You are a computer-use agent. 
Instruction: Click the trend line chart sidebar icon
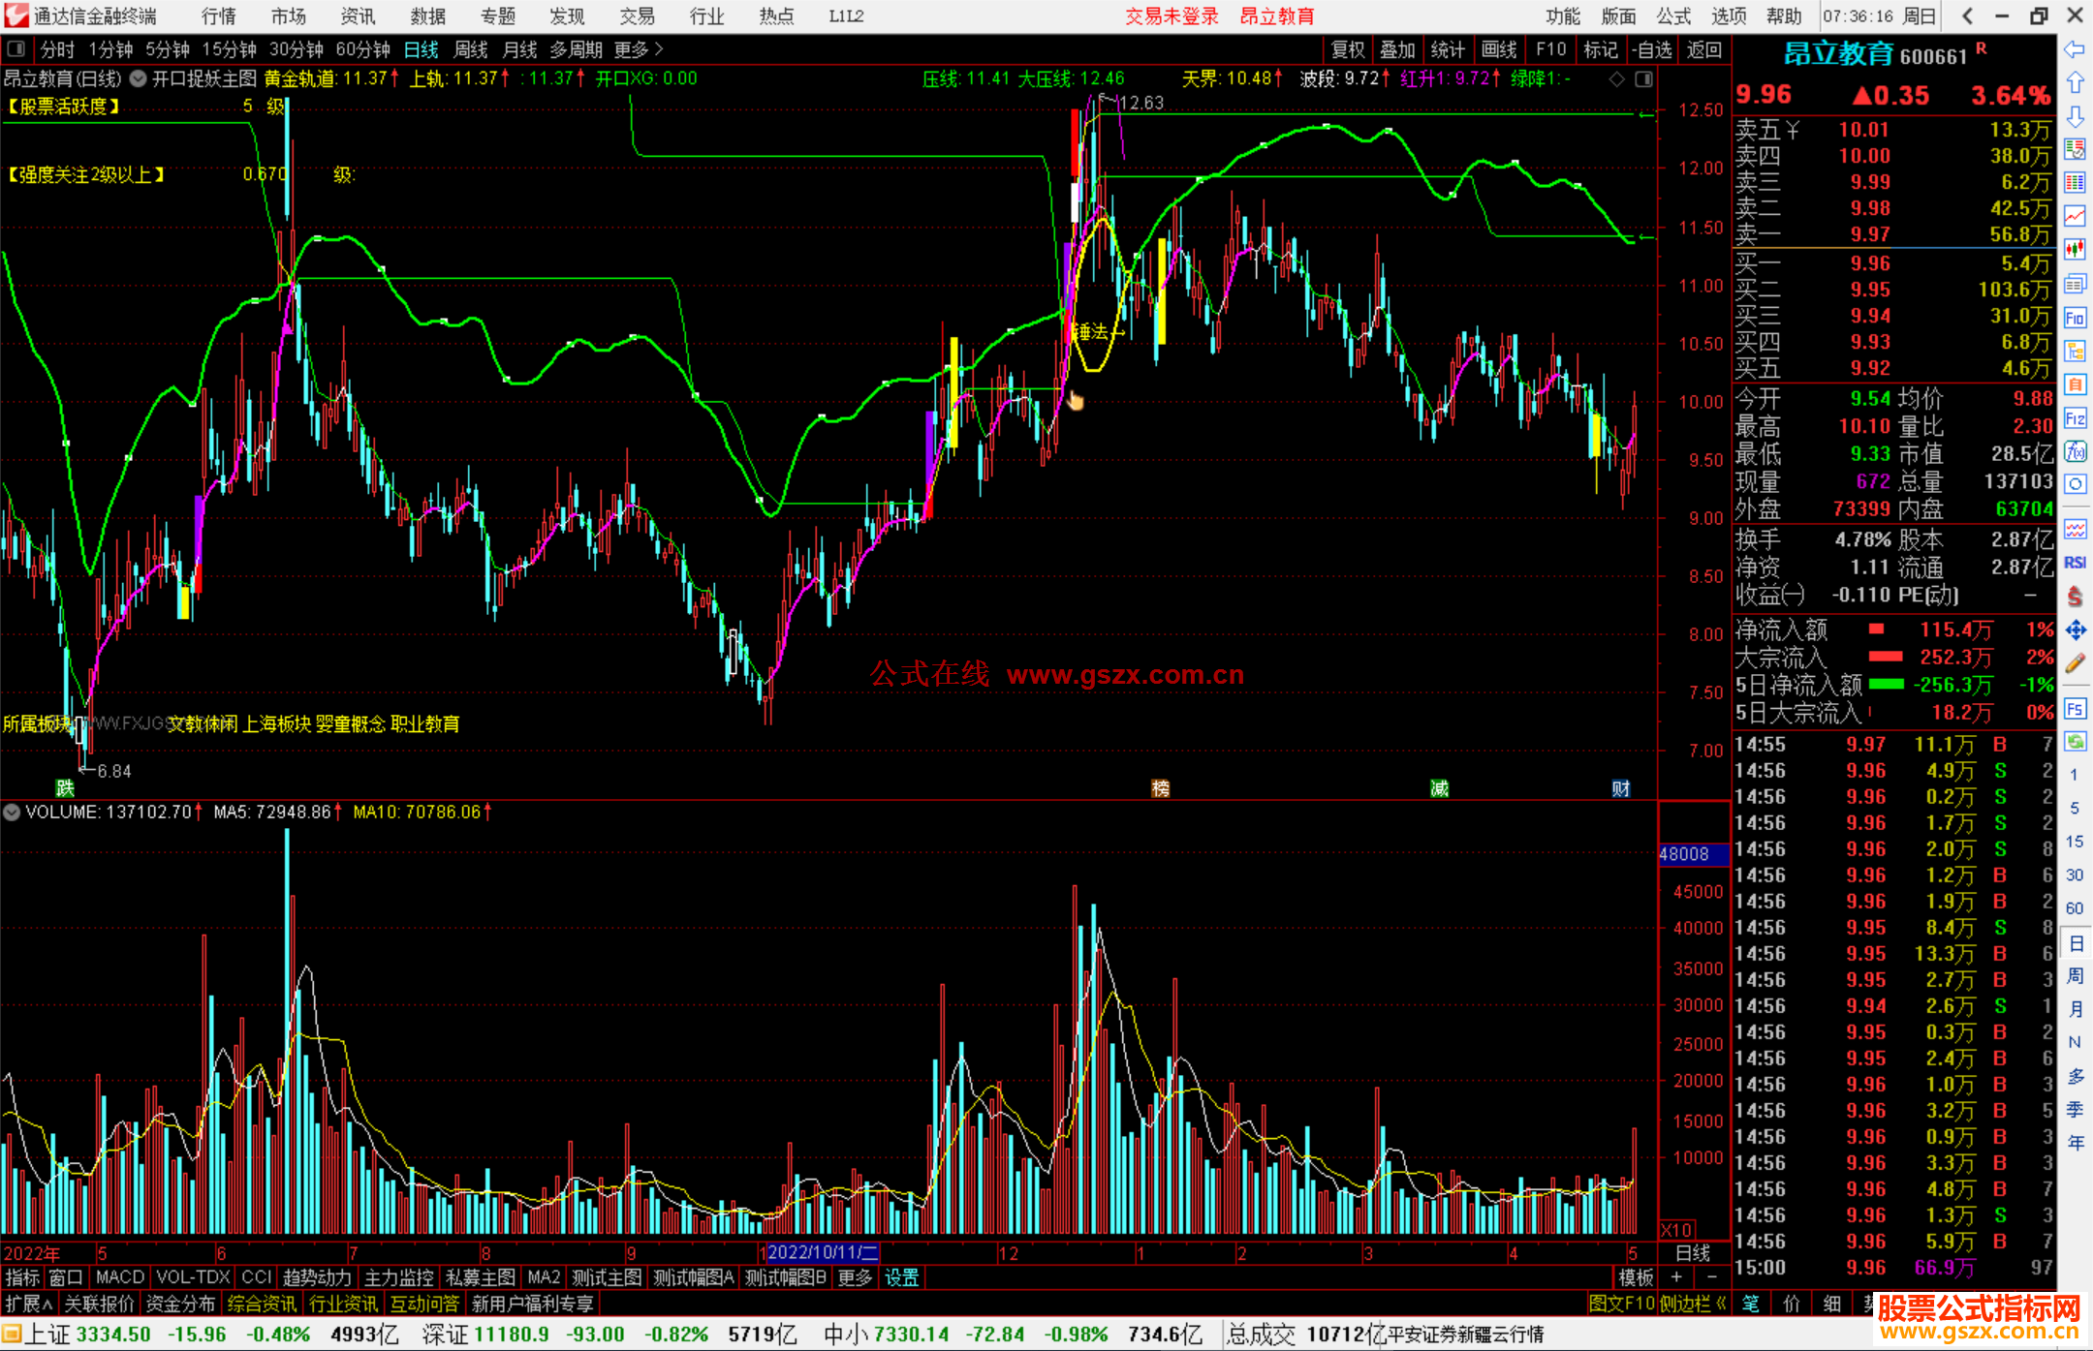click(2075, 215)
